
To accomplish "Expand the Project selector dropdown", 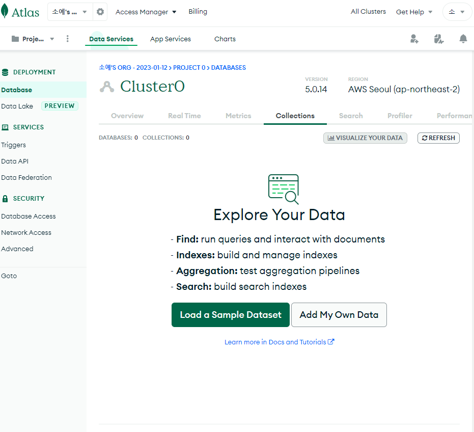I will pyautogui.click(x=33, y=39).
